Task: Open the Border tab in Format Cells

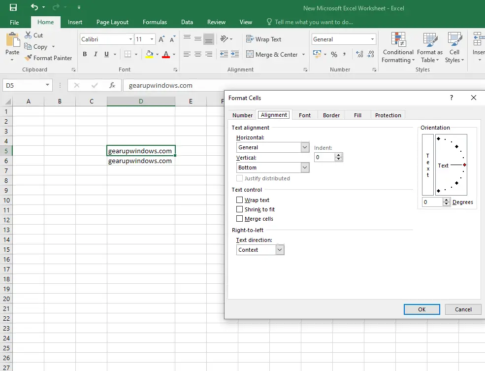Action: 331,115
